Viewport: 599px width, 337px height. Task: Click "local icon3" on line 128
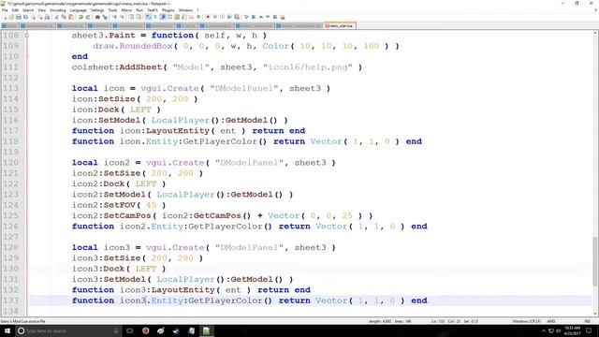tap(101, 247)
